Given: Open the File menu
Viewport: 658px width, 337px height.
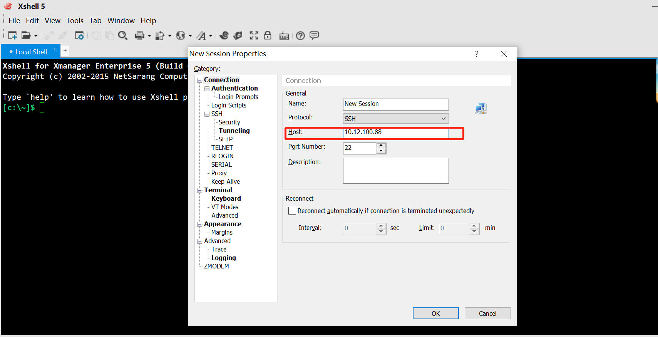Looking at the screenshot, I should click(x=14, y=20).
